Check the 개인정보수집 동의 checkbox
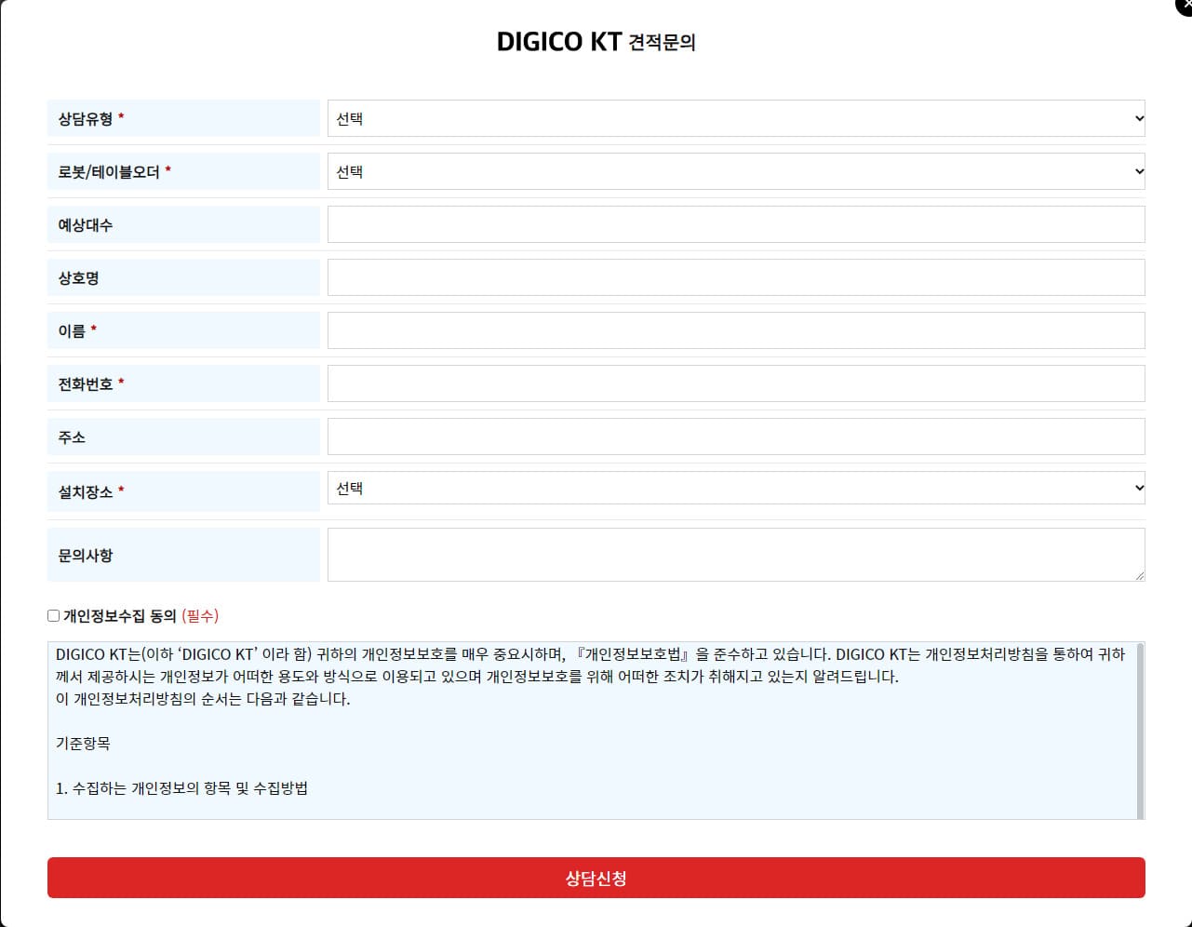 pos(54,616)
